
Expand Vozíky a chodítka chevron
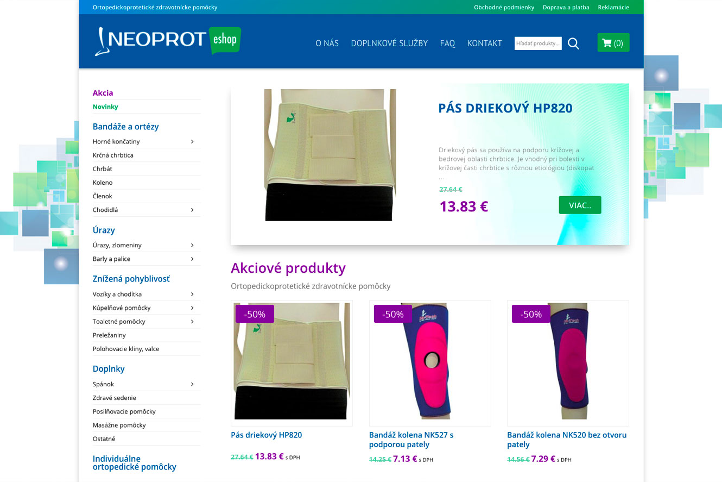[192, 295]
